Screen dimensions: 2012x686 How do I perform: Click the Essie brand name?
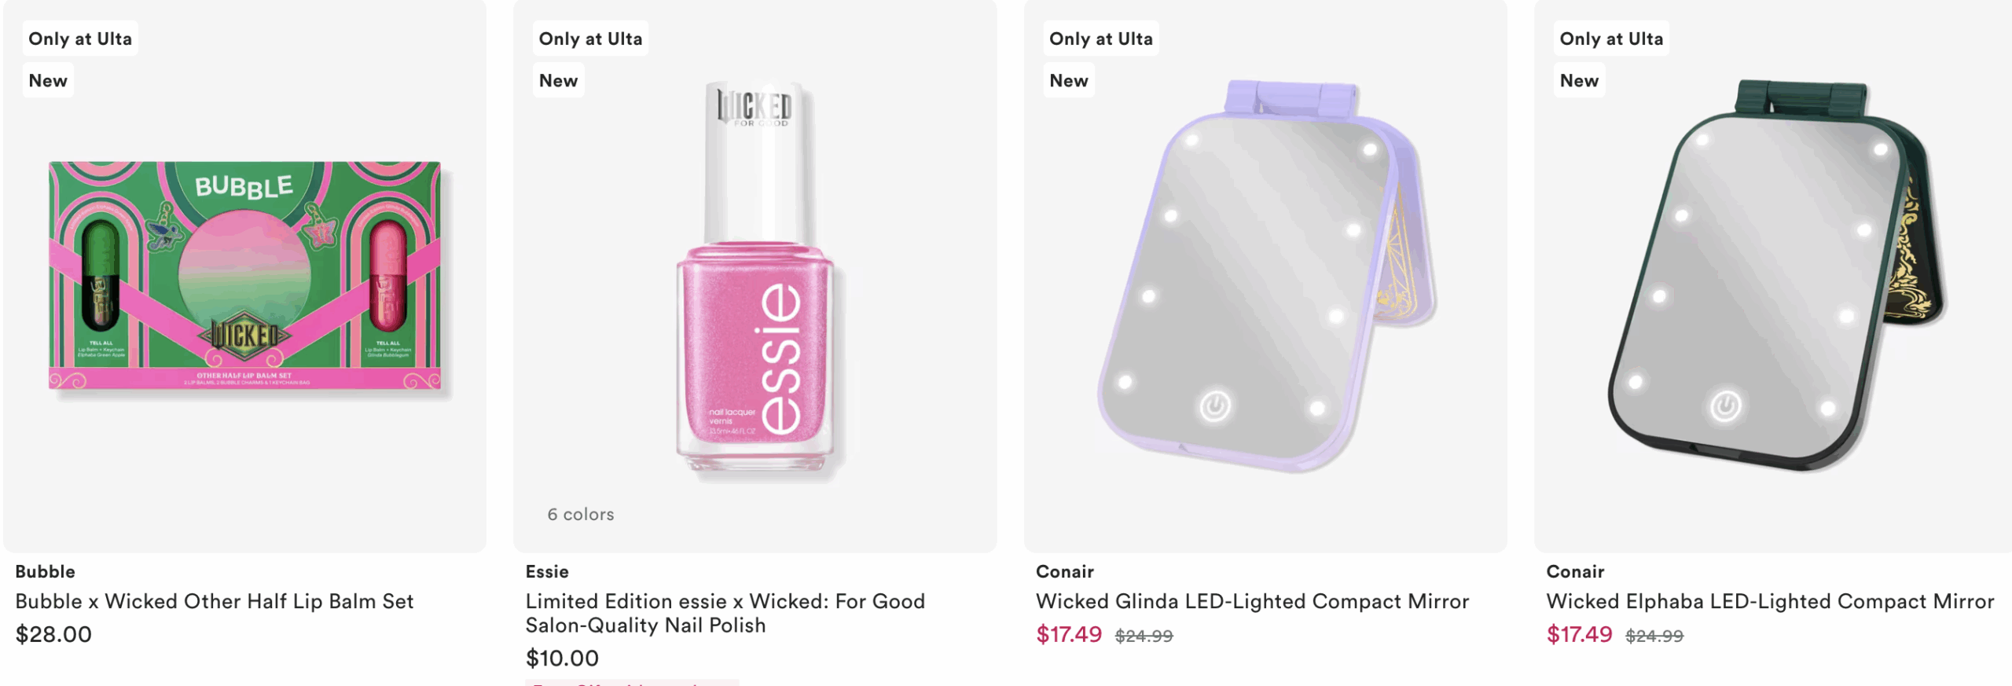point(547,571)
